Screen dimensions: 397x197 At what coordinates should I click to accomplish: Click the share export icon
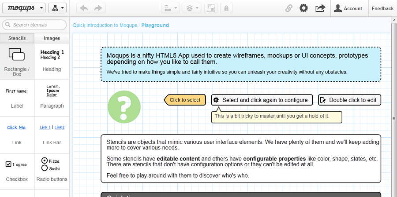(x=320, y=8)
